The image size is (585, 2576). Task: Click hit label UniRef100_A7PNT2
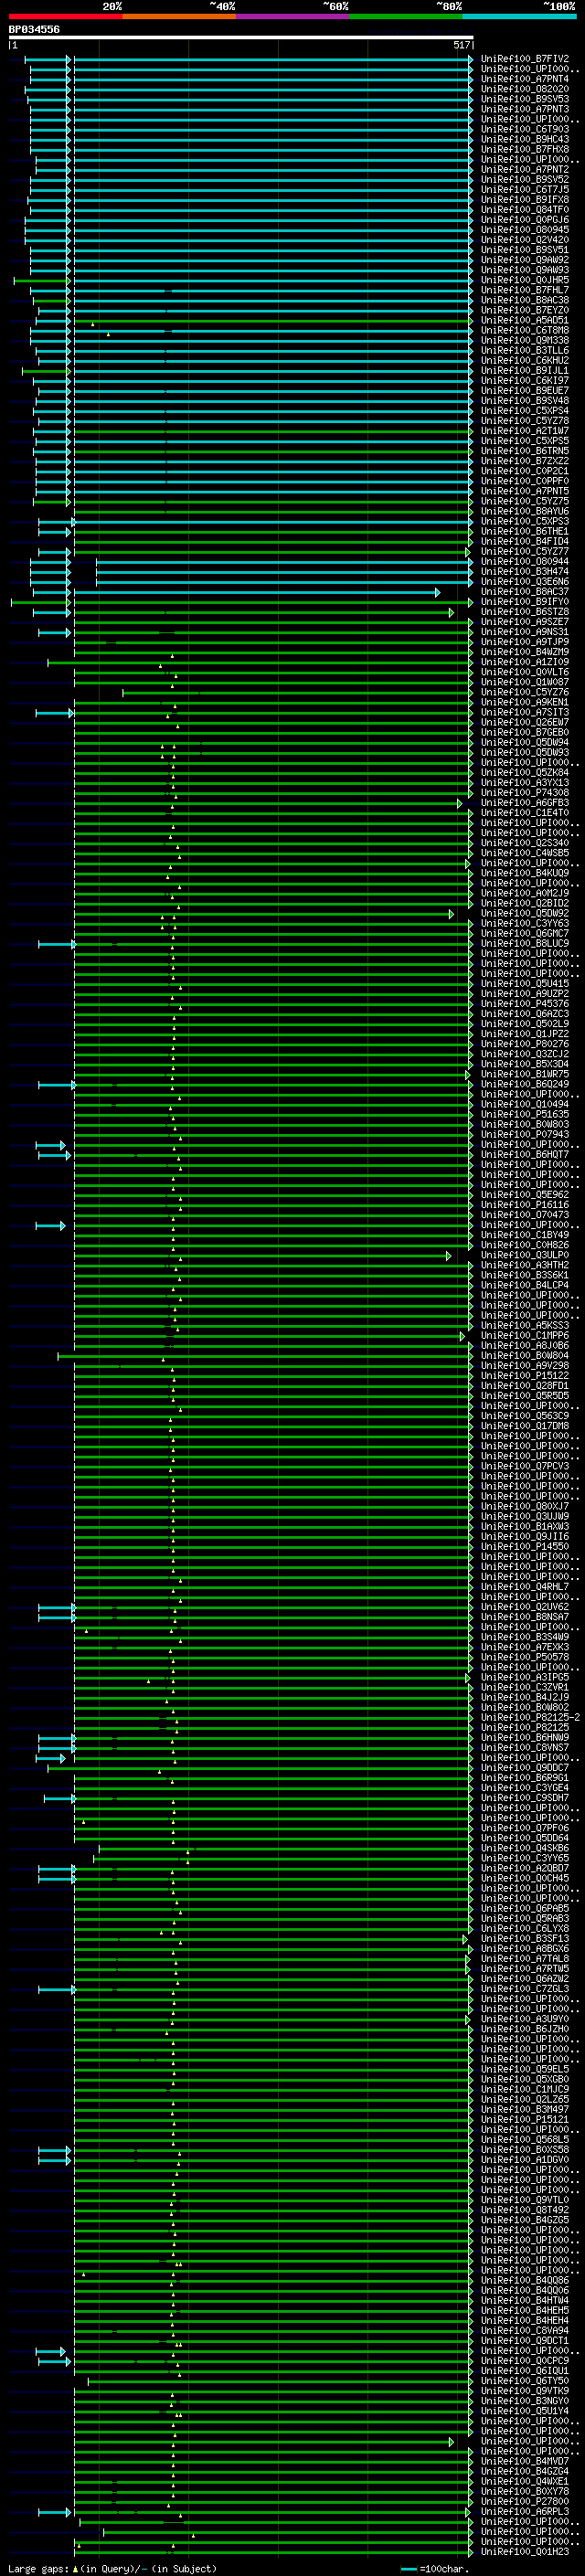click(525, 170)
